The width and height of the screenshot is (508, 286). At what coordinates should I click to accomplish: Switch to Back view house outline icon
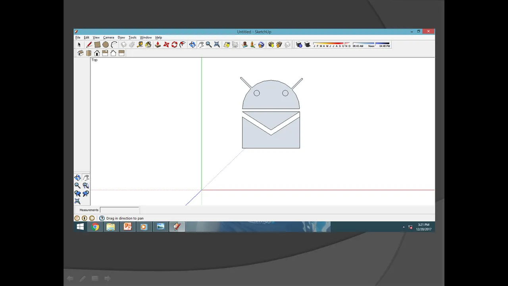tap(113, 53)
